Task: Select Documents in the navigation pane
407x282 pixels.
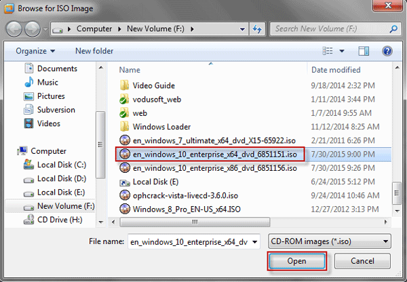Action: click(x=51, y=68)
